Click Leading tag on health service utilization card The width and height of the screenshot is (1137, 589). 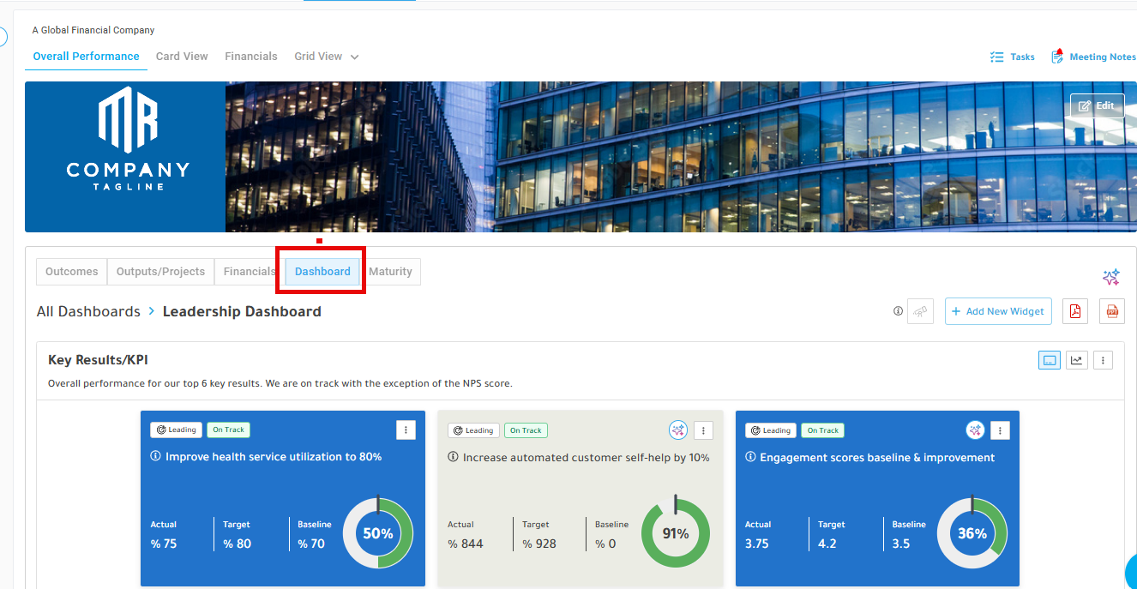click(176, 430)
